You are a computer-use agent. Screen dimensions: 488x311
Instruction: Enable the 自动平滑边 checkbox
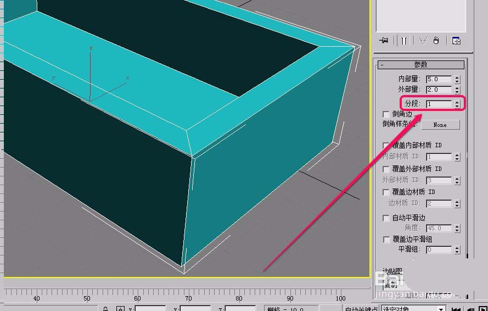click(x=386, y=218)
